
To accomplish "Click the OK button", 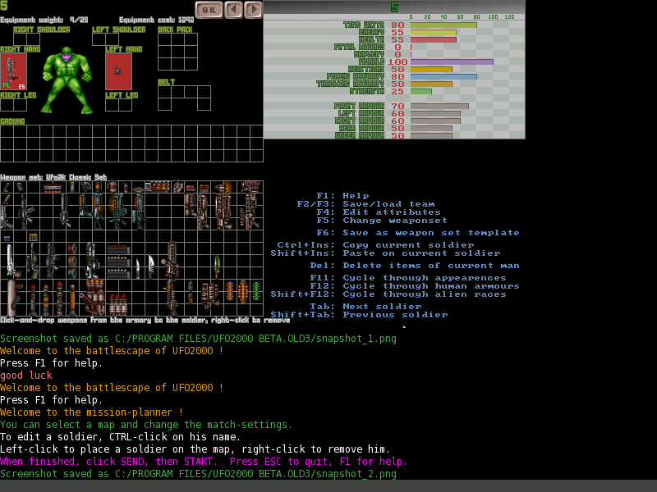I will click(209, 10).
